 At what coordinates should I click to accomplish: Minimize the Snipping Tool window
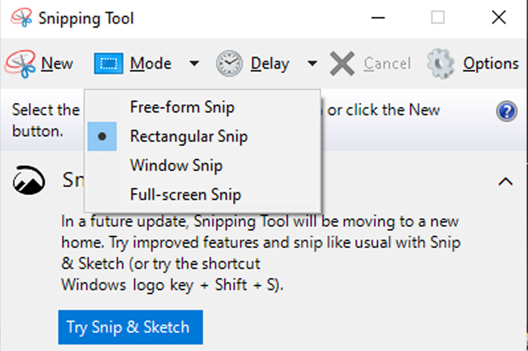point(378,17)
